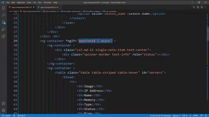
Task: Open the File menu
Action: tap(8, 2)
